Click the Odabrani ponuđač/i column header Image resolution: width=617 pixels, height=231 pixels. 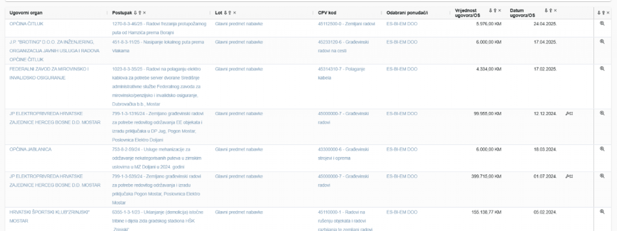click(x=407, y=13)
